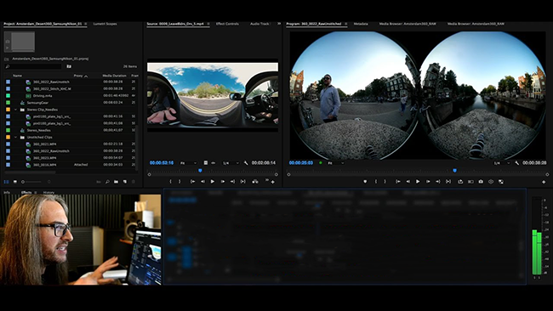
Task: Click New Item icon in Project panel
Action: 125,182
